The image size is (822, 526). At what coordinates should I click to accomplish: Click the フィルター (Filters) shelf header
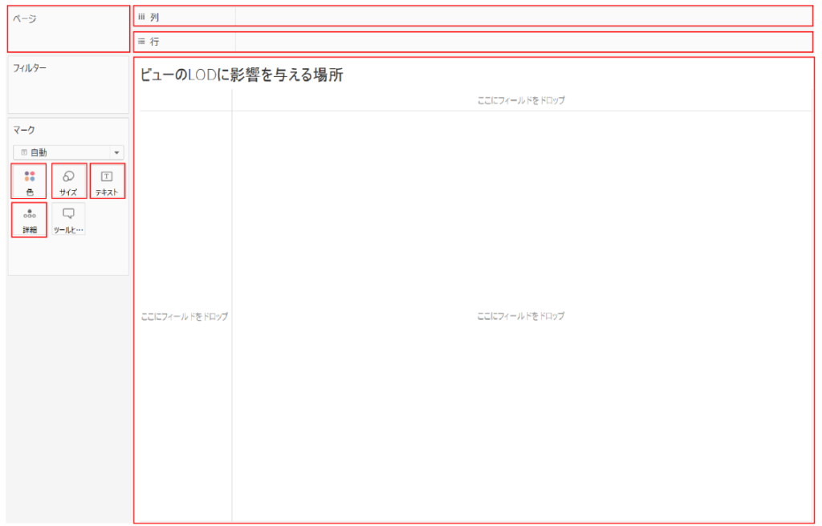point(30,68)
